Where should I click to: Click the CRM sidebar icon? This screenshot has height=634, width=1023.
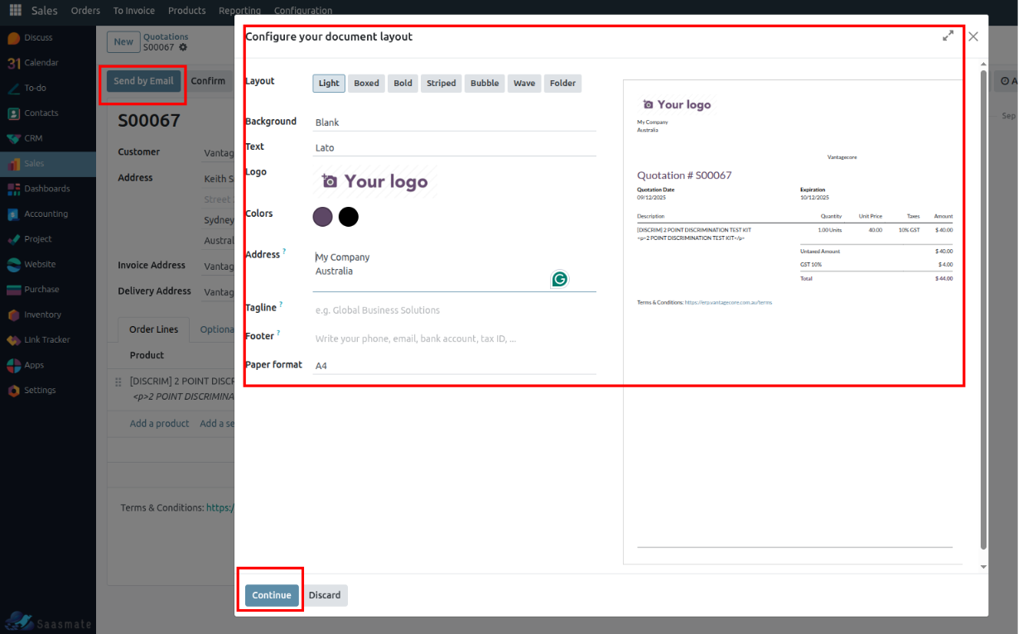pos(14,138)
